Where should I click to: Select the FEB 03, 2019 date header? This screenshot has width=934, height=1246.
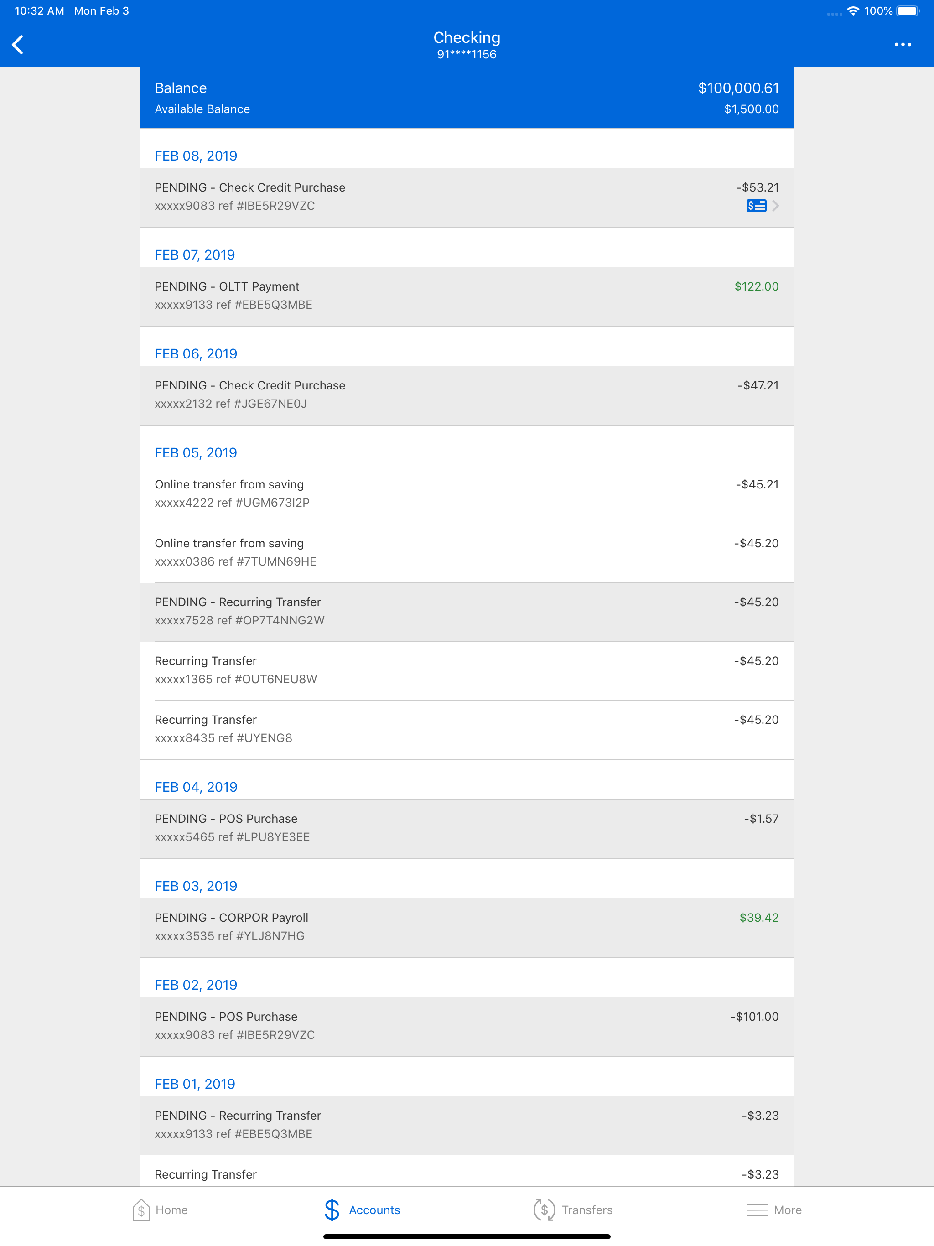[196, 886]
